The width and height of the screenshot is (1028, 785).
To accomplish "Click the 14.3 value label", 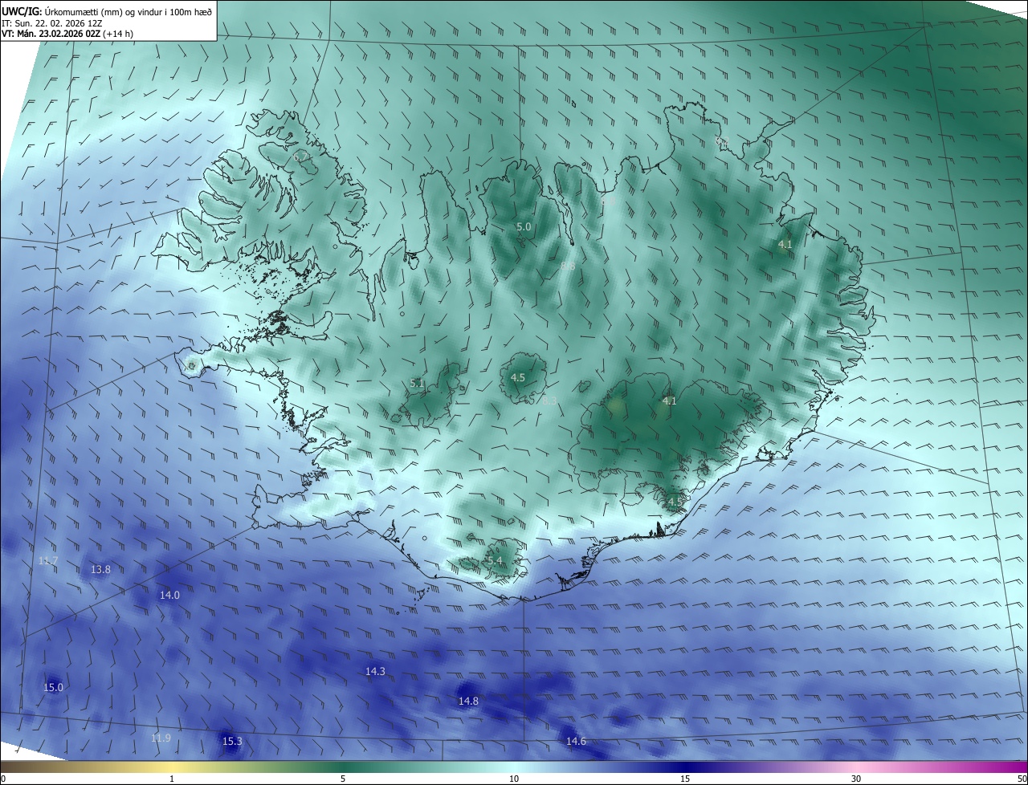I will [375, 671].
